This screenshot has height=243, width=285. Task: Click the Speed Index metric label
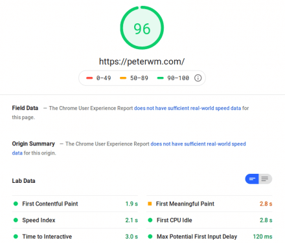(x=39, y=220)
